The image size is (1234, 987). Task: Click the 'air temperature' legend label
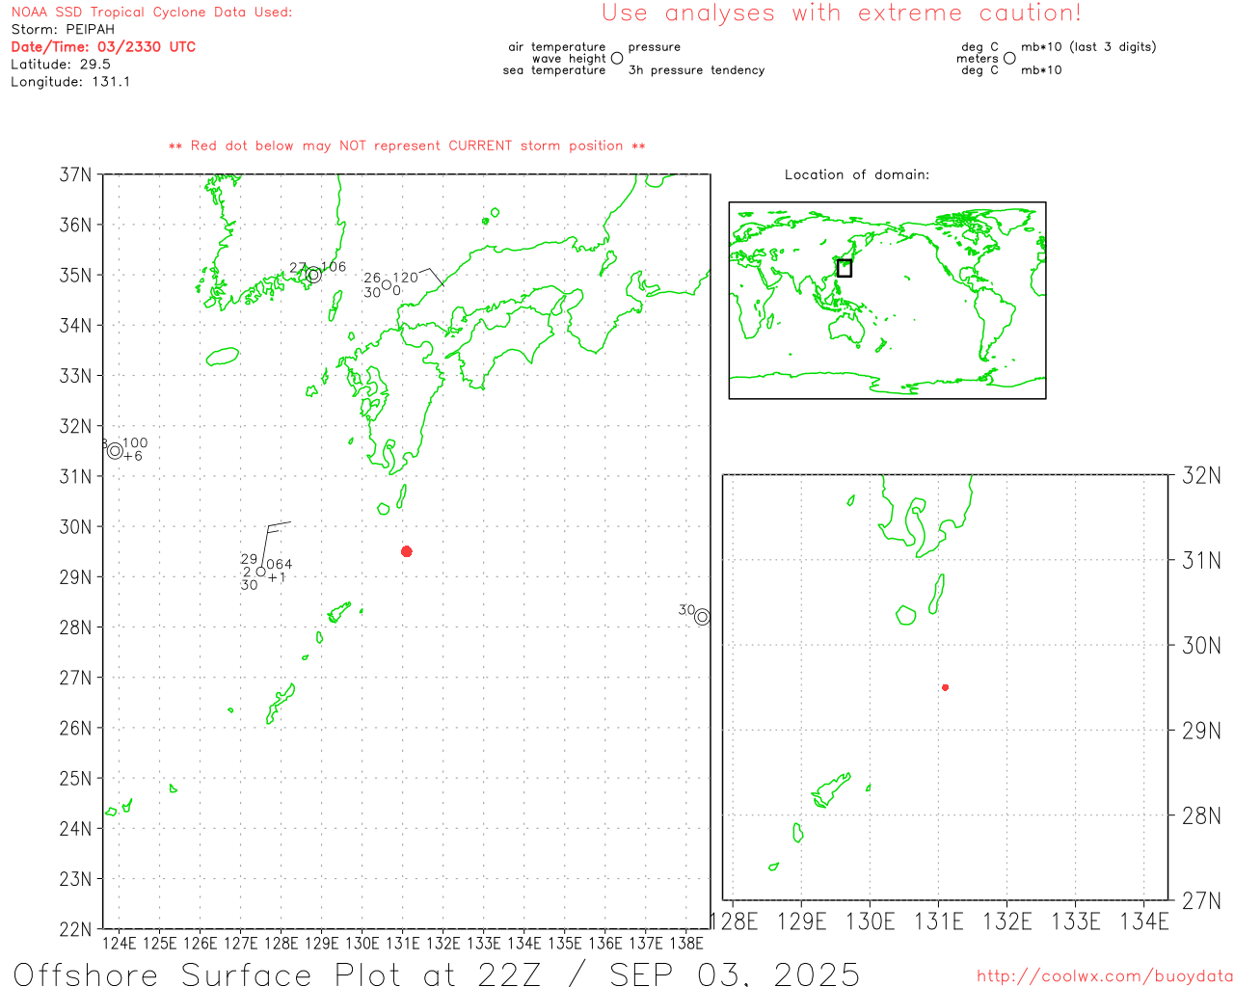[x=557, y=47]
